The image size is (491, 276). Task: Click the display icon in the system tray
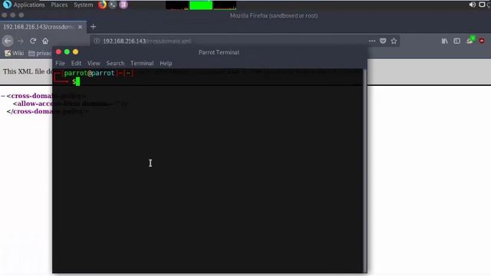point(482,5)
